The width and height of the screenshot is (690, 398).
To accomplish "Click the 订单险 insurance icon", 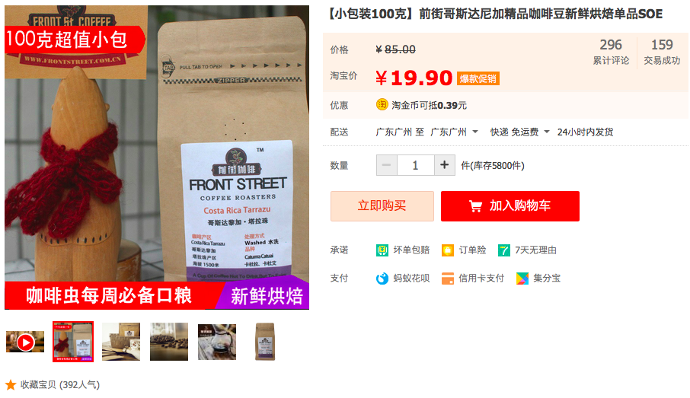I will click(448, 250).
